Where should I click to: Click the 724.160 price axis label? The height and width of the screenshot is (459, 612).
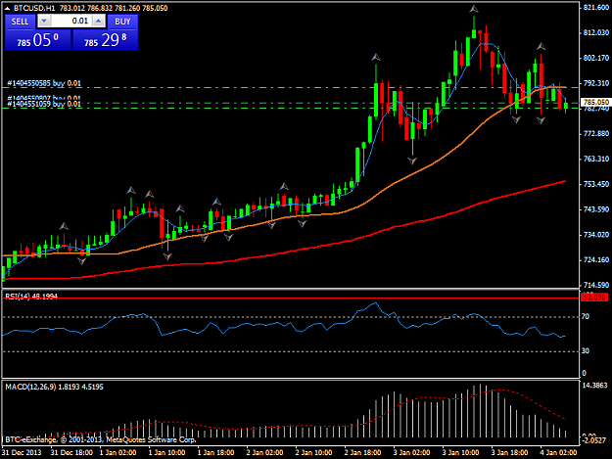point(596,259)
